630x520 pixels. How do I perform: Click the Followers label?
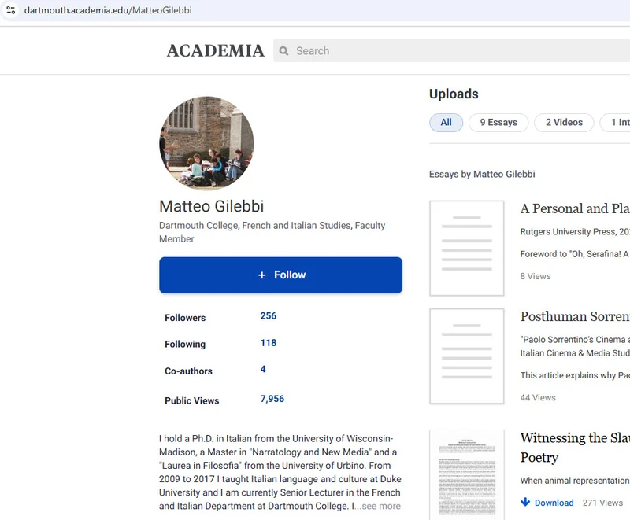tap(185, 318)
